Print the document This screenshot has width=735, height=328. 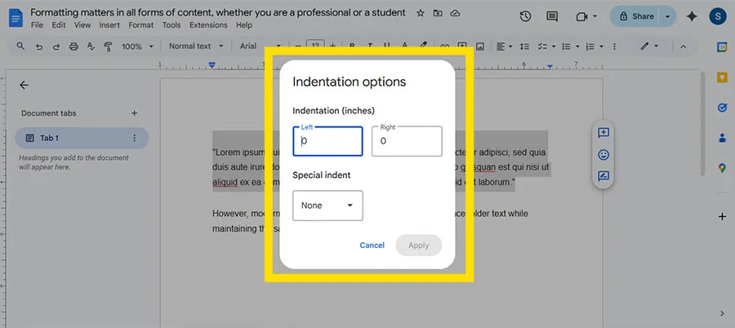[x=73, y=47]
